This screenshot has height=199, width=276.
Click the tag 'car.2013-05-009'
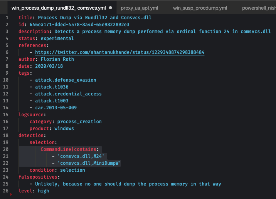[56, 108]
